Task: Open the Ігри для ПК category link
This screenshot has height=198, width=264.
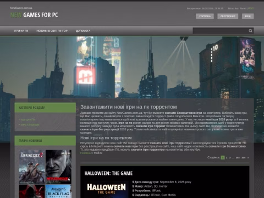Action: pyautogui.click(x=28, y=119)
